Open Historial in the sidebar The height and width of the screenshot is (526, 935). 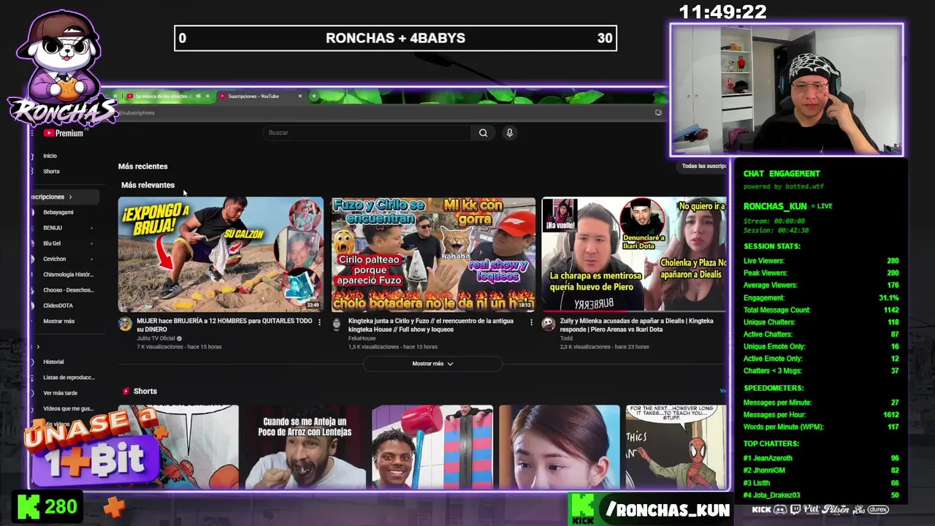53,362
